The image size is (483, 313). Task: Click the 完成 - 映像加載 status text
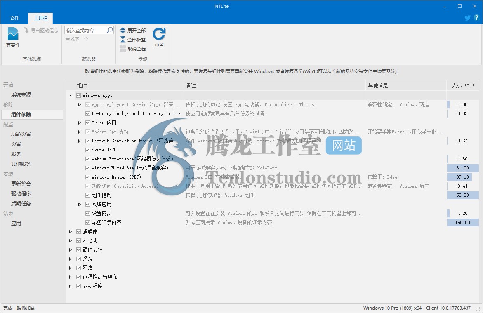[19, 308]
